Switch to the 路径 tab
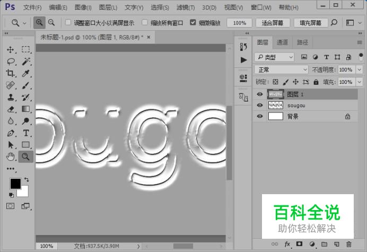Viewport: 367px width, 252px height. 303,42
